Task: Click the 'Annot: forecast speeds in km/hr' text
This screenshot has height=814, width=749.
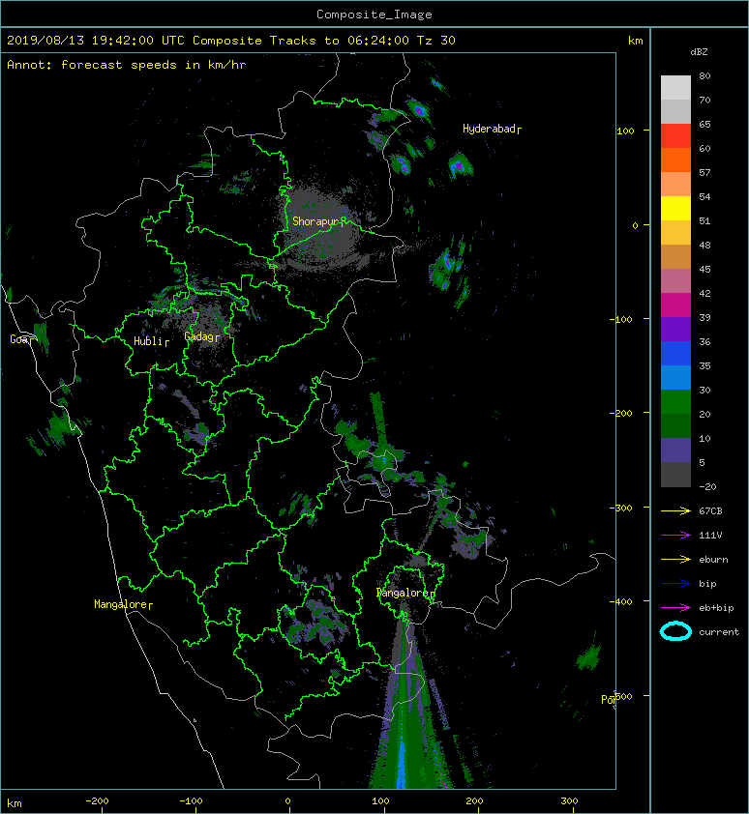Action: 127,65
